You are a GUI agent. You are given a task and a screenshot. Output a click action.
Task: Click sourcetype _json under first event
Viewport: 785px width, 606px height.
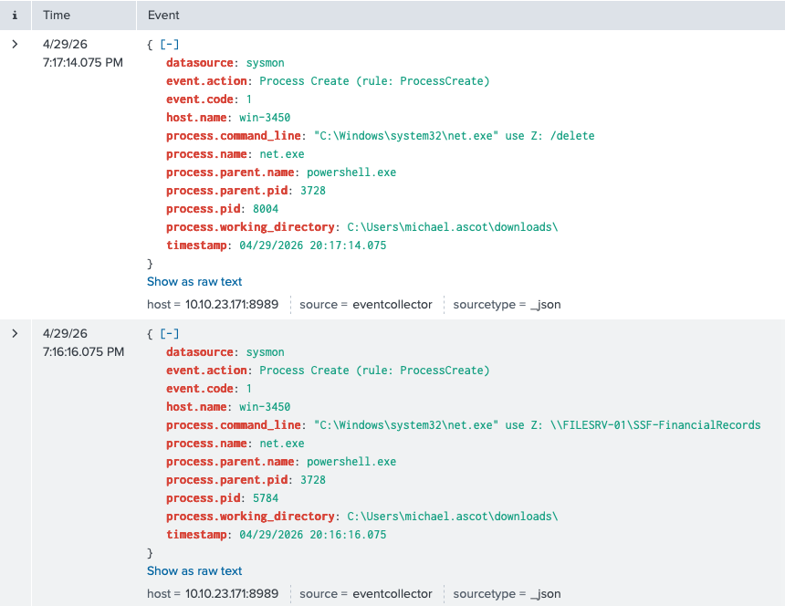point(545,304)
